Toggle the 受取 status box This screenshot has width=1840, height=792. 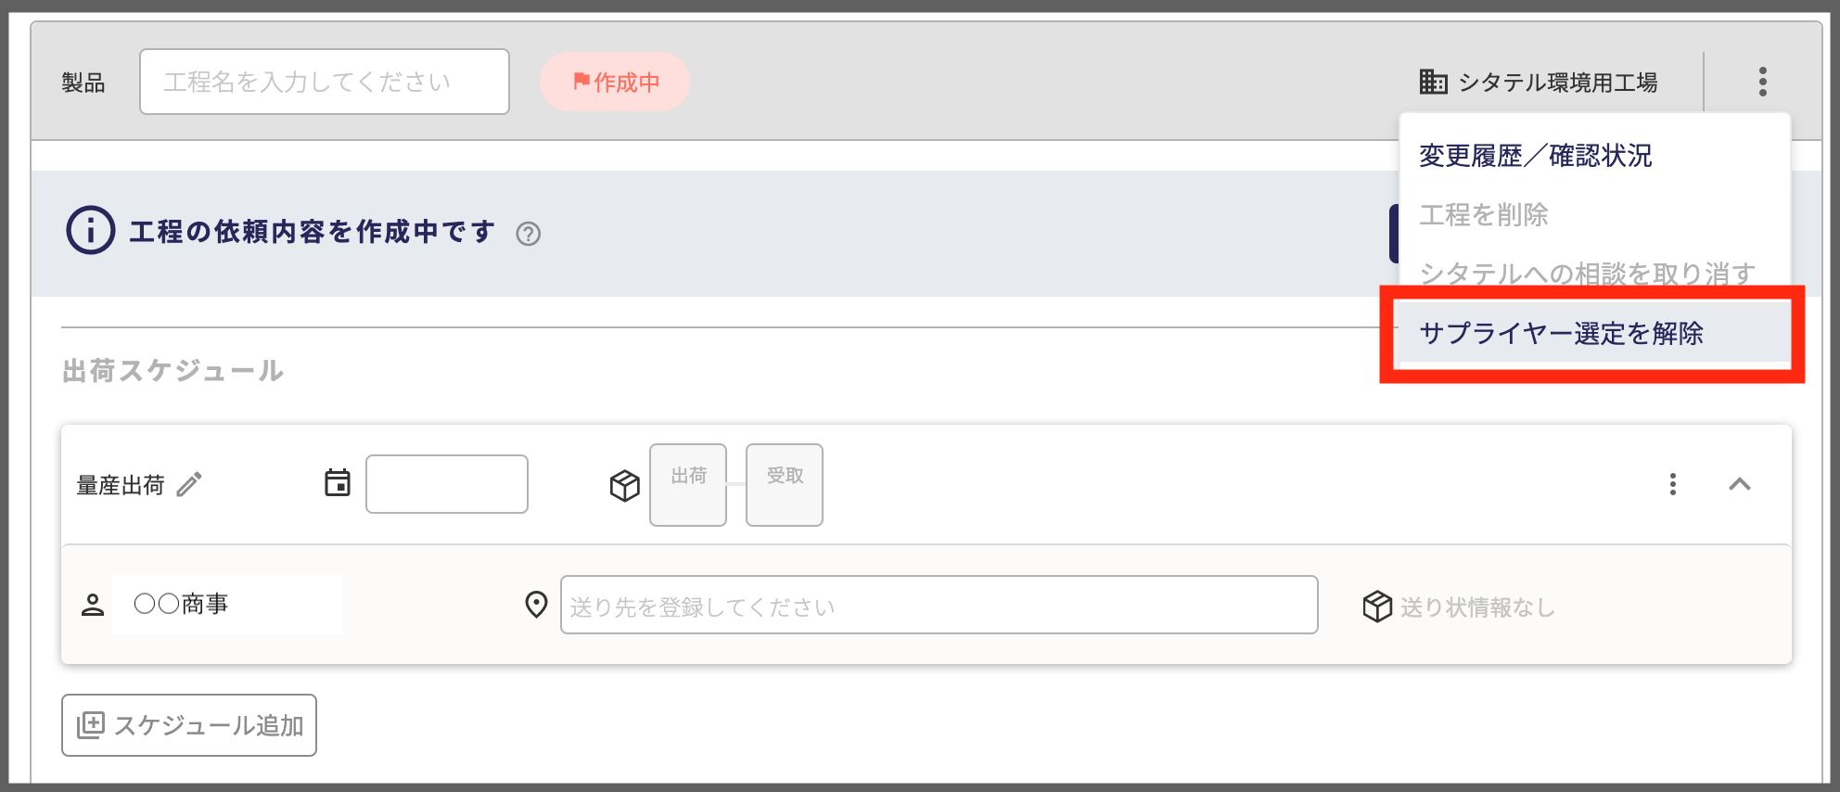(785, 485)
